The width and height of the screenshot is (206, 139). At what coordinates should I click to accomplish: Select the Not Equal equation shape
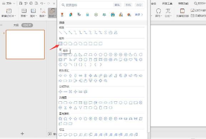pos(86,91)
